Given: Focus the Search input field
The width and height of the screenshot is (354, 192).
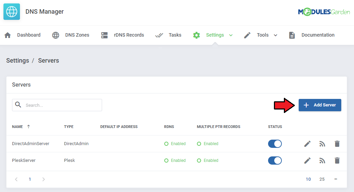Looking at the screenshot, I should (57, 105).
